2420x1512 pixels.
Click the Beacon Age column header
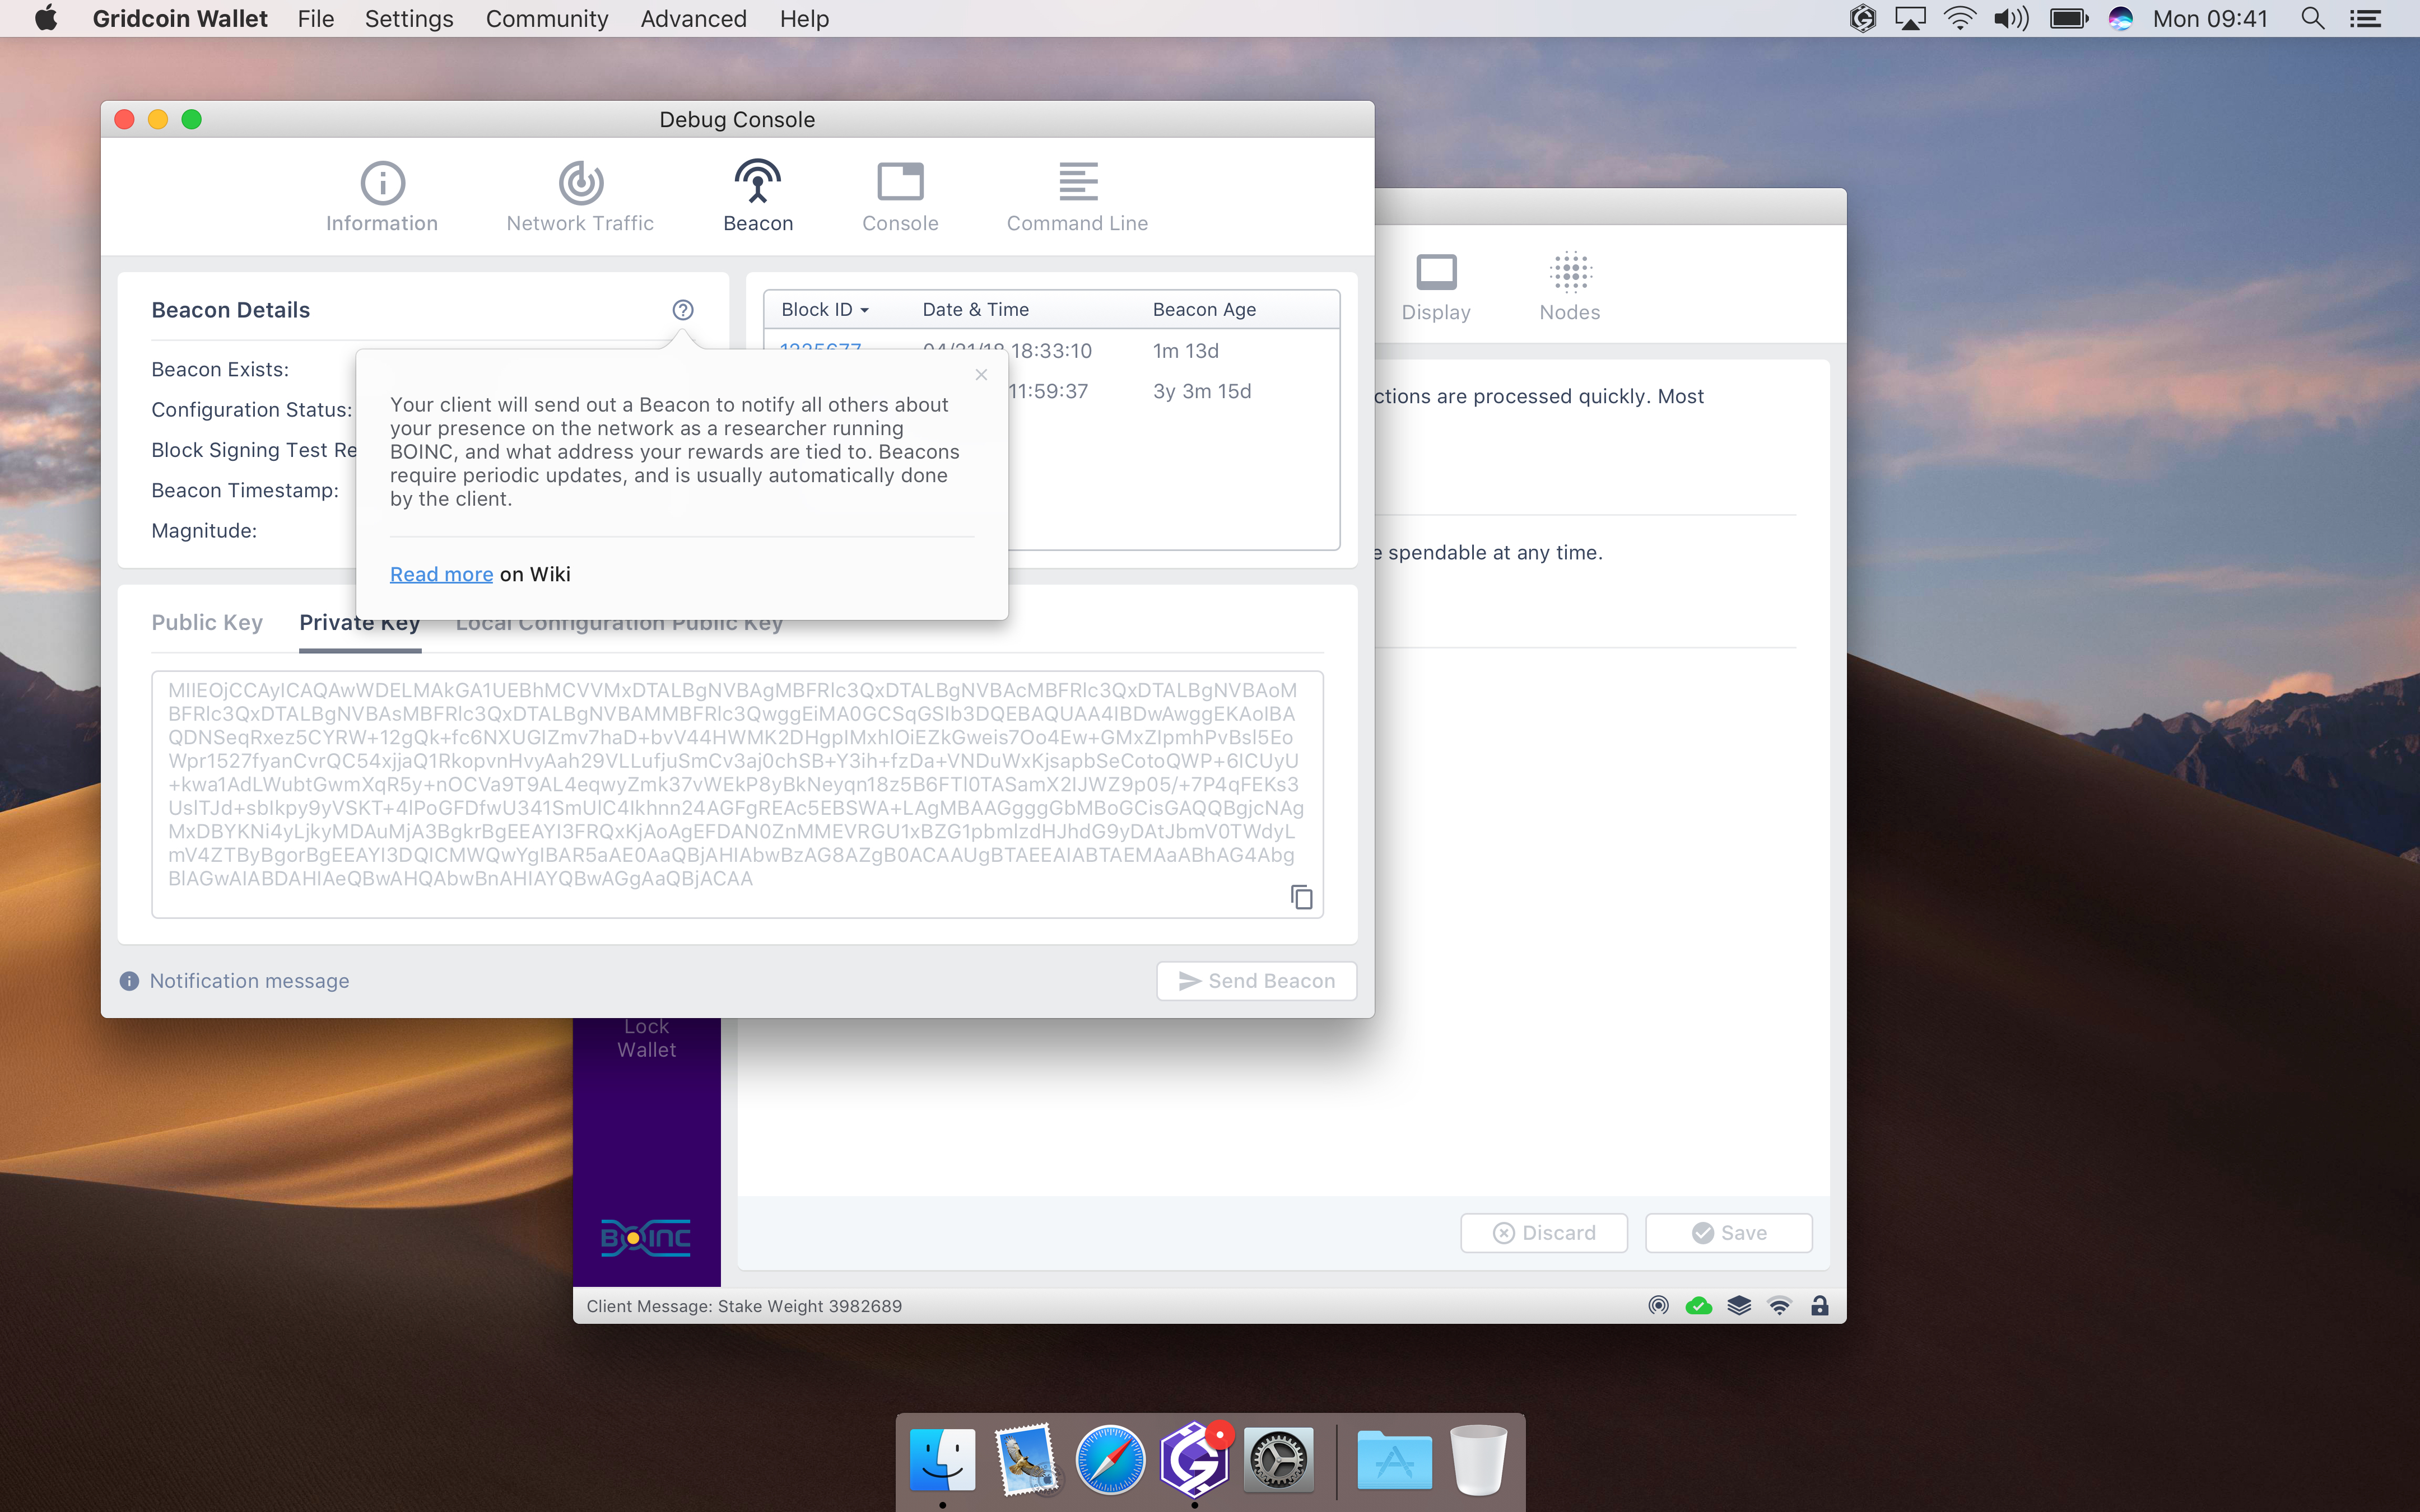tap(1204, 310)
